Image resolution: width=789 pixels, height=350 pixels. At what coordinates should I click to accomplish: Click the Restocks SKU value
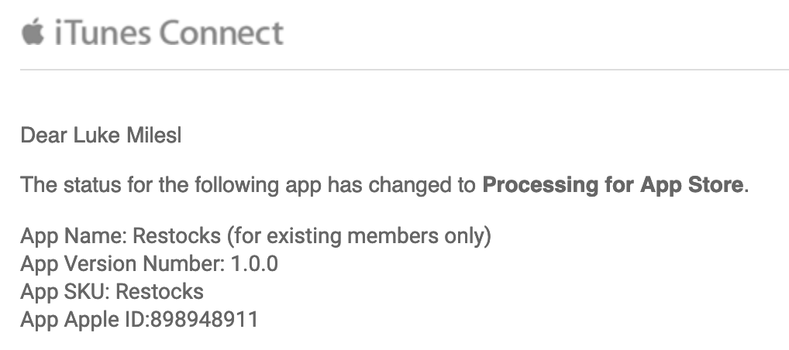pyautogui.click(x=163, y=292)
